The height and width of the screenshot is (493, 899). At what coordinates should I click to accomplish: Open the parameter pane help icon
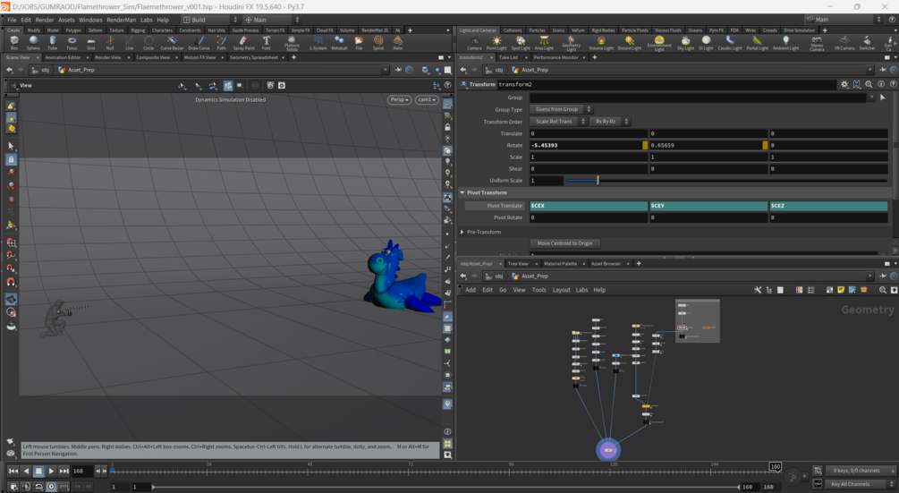(893, 84)
